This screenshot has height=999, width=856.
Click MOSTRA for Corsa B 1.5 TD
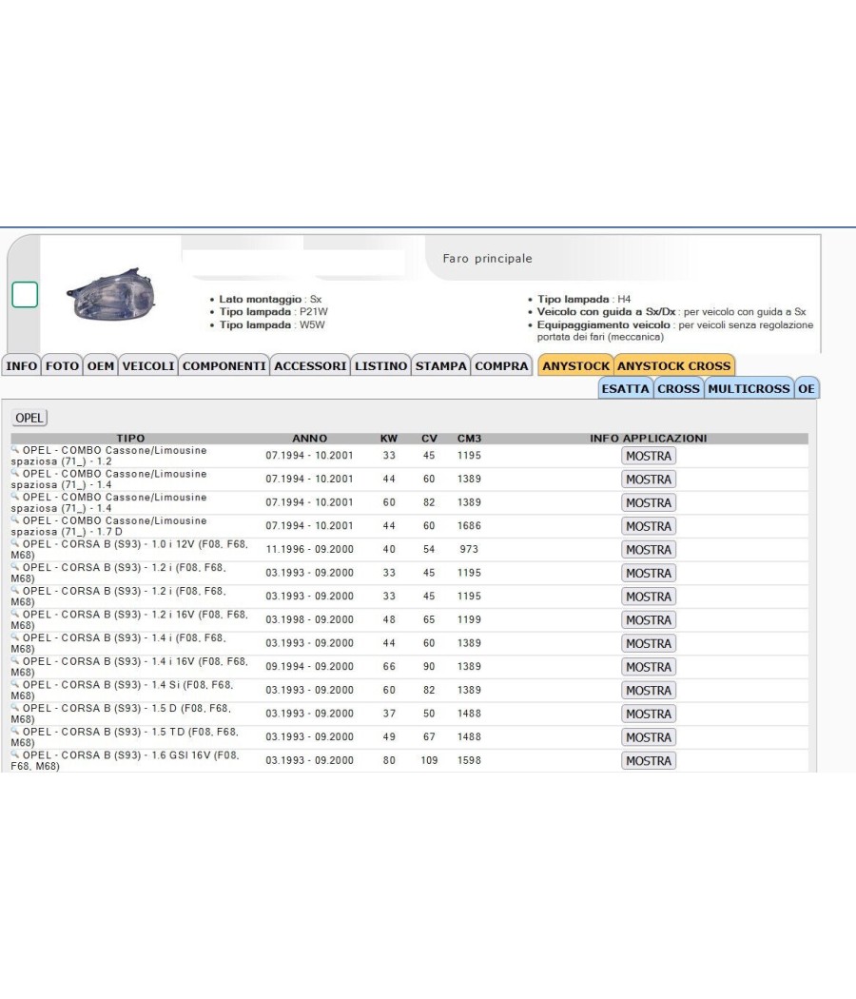tap(649, 737)
